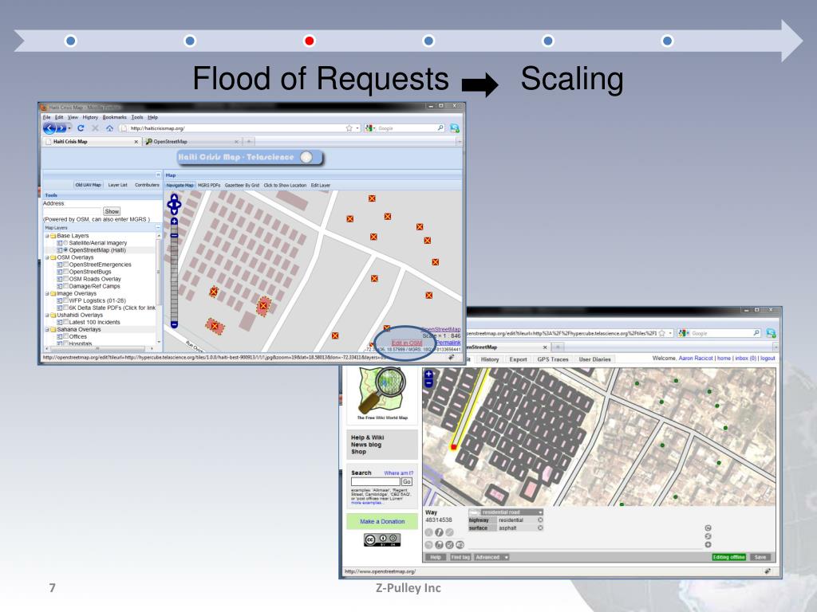Open the Tools menu in Haiti browser
Image resolution: width=817 pixels, height=612 pixels.
click(x=137, y=118)
